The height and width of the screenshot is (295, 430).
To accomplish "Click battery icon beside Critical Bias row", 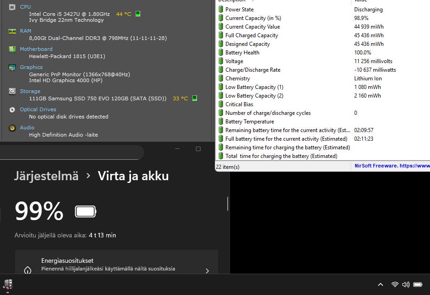I will [221, 104].
